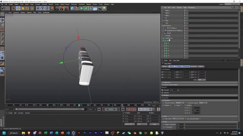Viewport: 243px width, 136px height.
Task: Switch to the Coord. attribute tab
Action: [172, 66]
